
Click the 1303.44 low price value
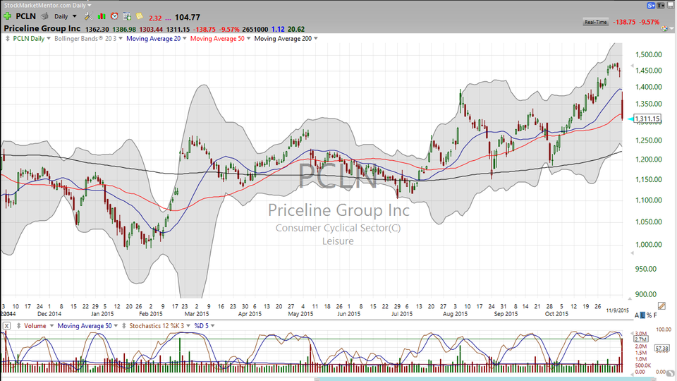coord(151,30)
